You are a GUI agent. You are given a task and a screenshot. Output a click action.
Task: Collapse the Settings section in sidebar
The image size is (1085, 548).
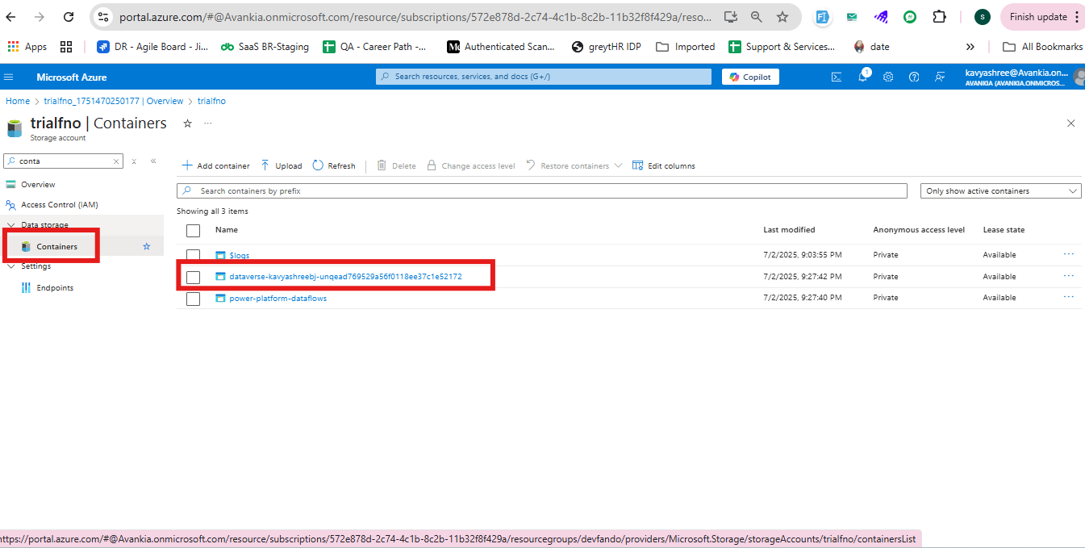tap(11, 266)
